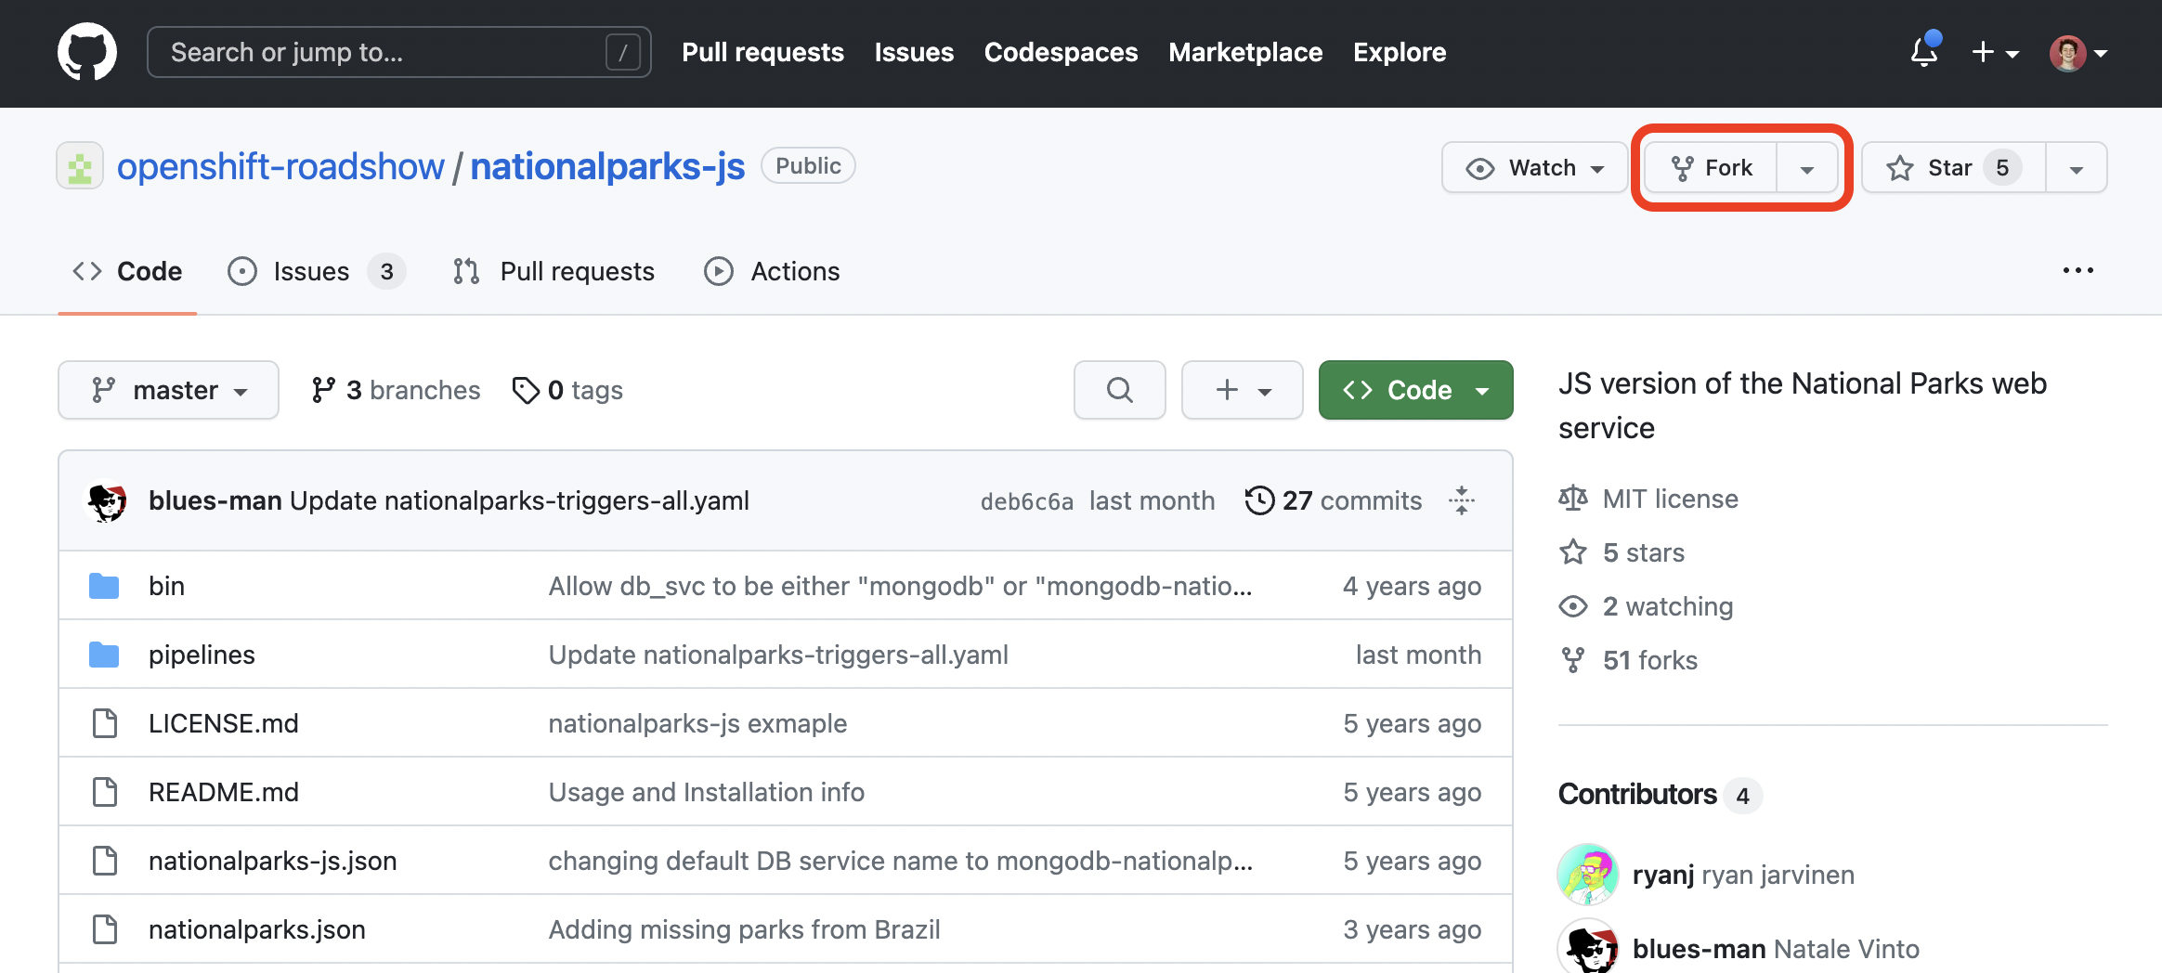The height and width of the screenshot is (973, 2162).
Task: Open the plus create-new menu
Action: pos(1995,52)
